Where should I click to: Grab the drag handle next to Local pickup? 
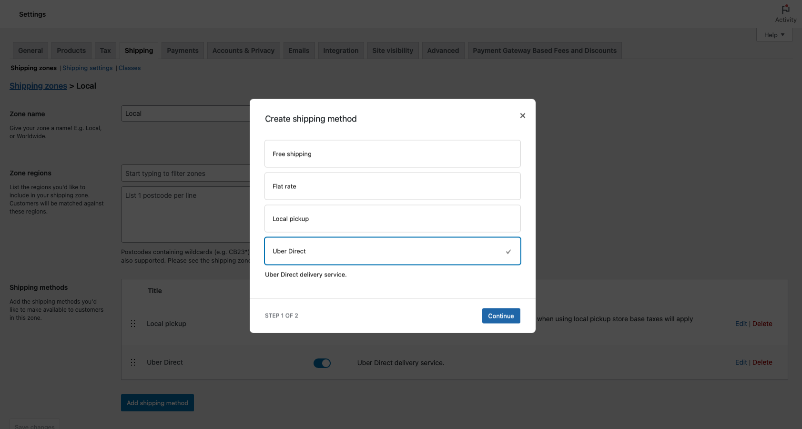tap(133, 323)
